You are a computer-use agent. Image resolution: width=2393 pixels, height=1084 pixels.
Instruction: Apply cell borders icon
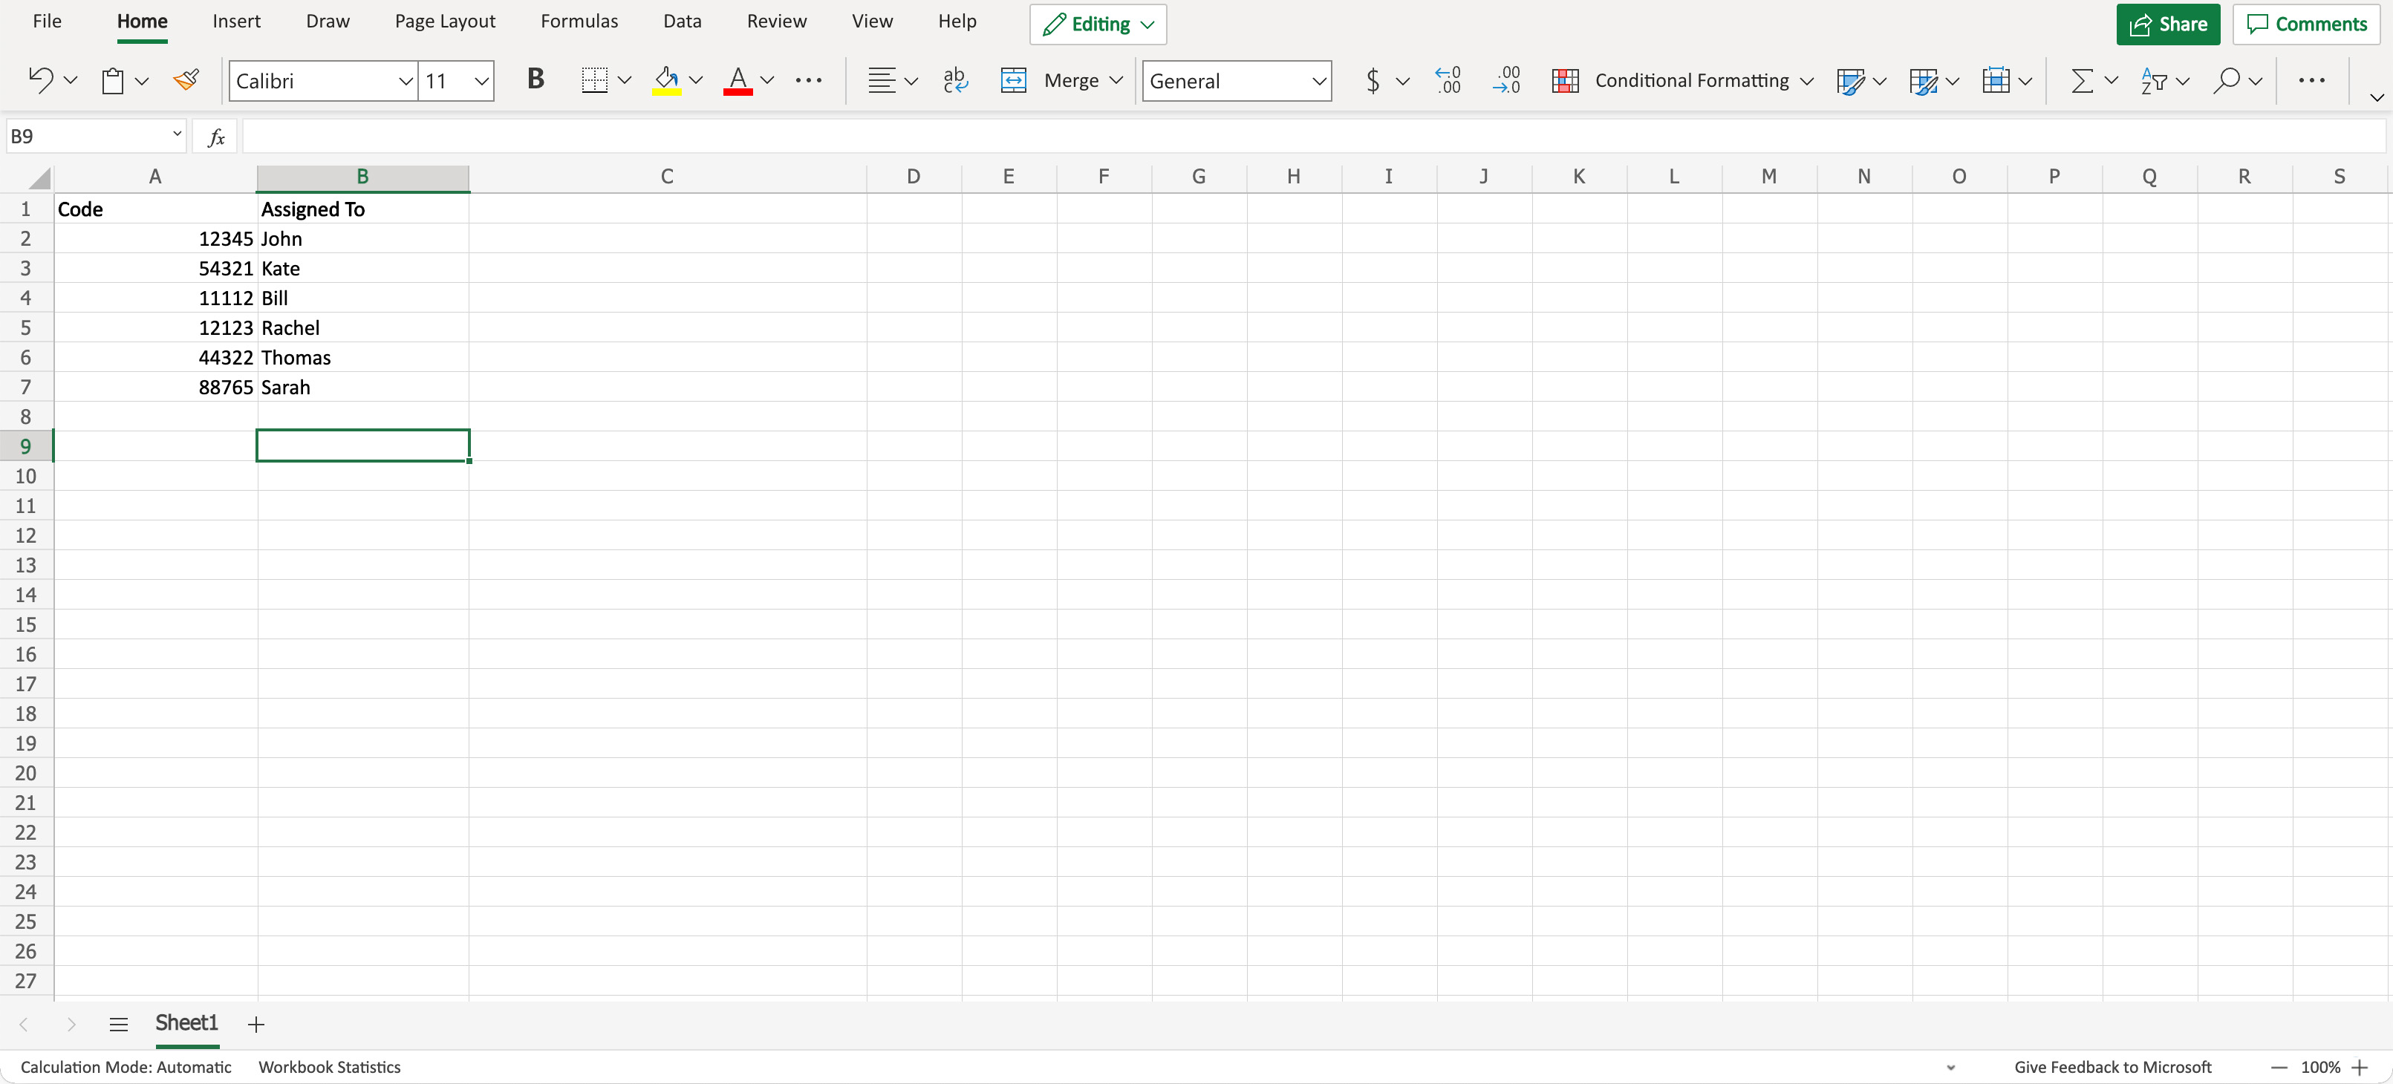[594, 80]
